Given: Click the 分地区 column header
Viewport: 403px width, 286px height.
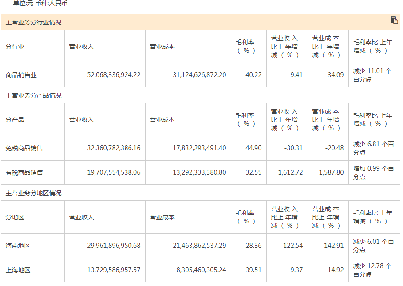Looking at the screenshot, I should (x=15, y=217).
